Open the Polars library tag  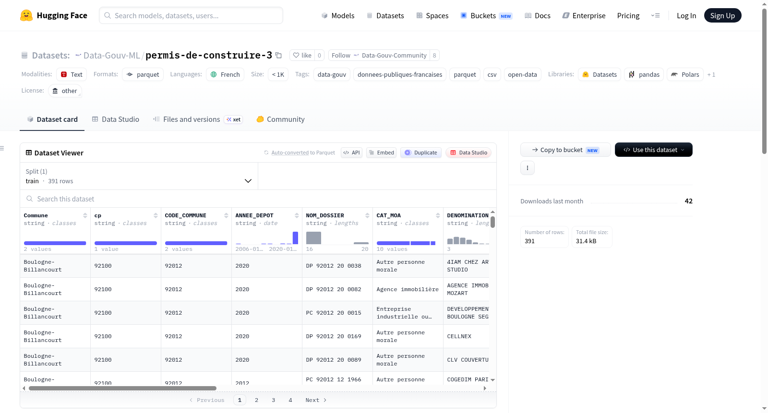point(685,74)
